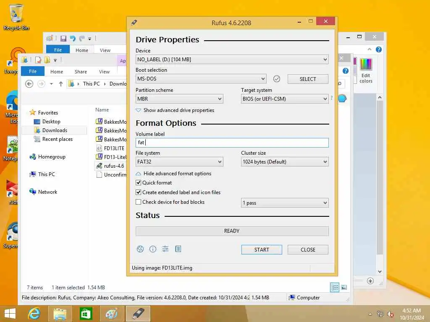
Task: Select Recent places in Explorer sidebar
Action: tap(57, 139)
